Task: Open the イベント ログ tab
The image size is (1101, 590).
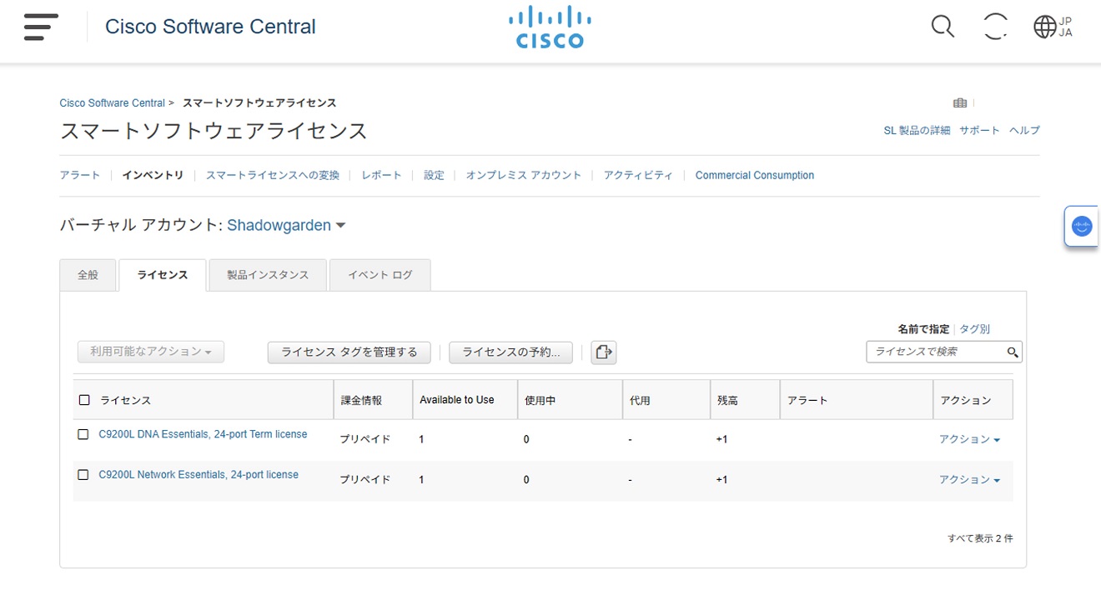Action: point(380,275)
